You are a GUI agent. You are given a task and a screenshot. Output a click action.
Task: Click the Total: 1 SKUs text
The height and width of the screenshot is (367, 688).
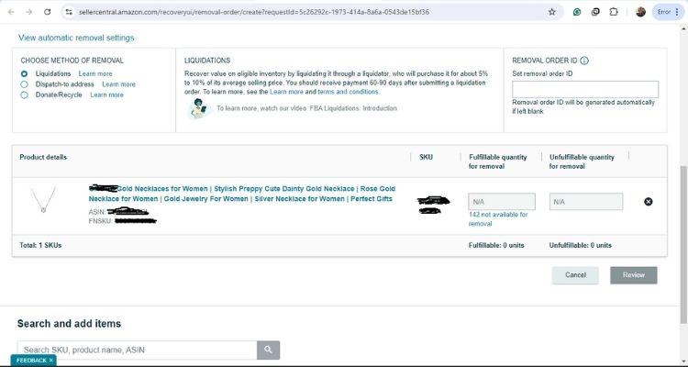(40, 245)
